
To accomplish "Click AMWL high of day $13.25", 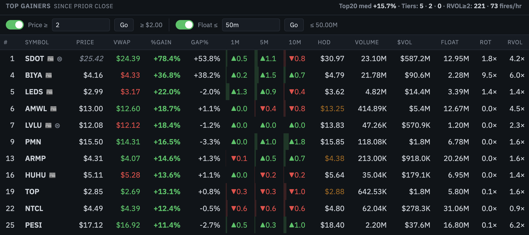I will coord(332,109).
